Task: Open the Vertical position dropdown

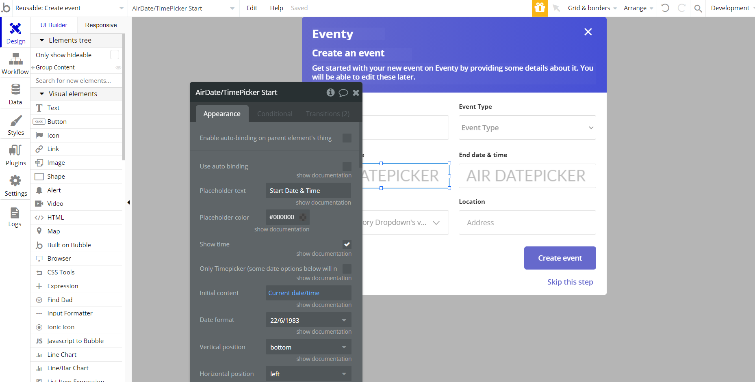Action: click(x=308, y=347)
